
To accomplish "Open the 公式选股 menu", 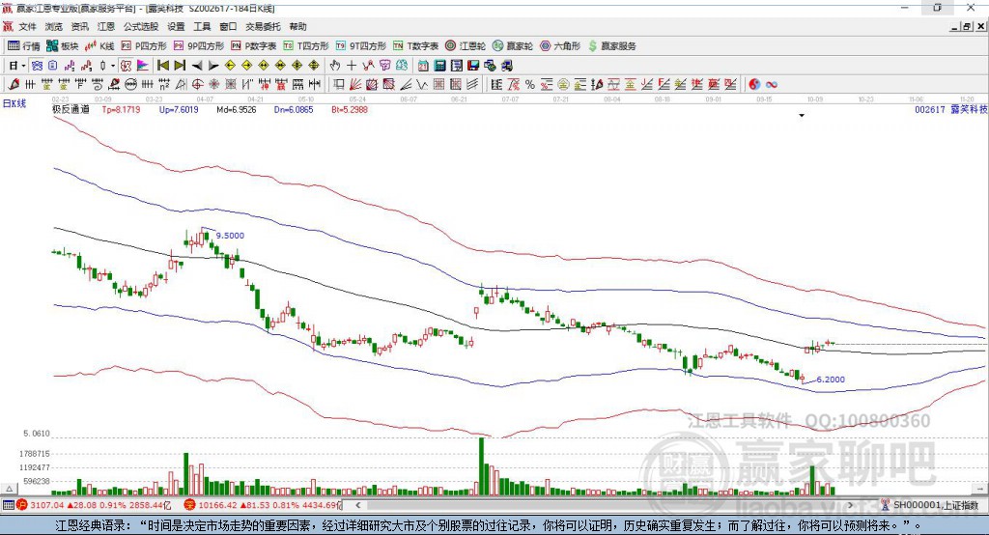I will point(141,26).
